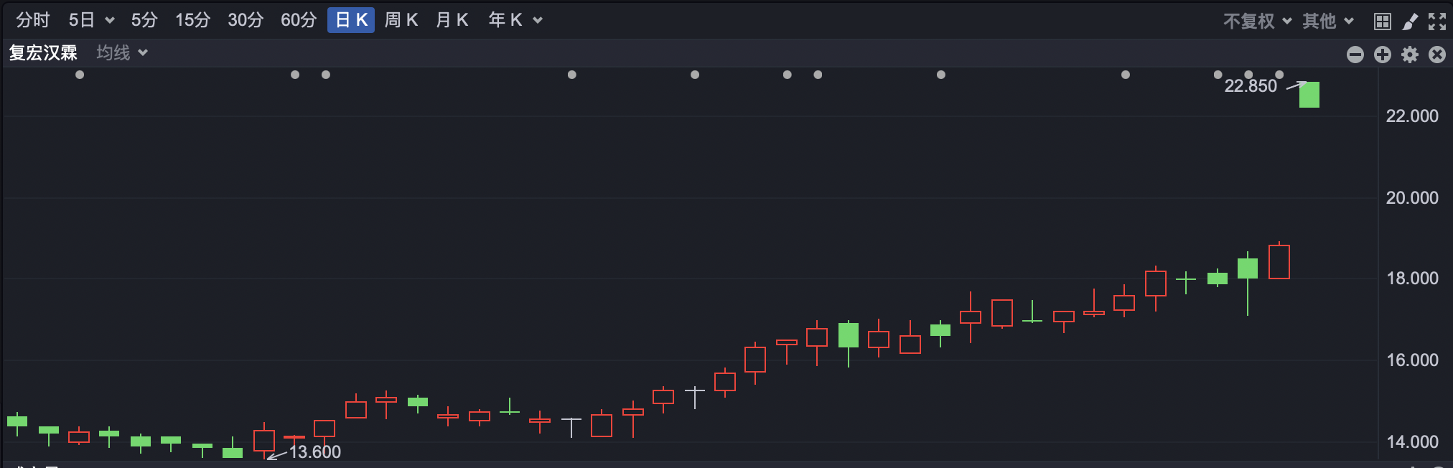Zoom in chart with plus icon
The width and height of the screenshot is (1453, 468).
click(1382, 55)
